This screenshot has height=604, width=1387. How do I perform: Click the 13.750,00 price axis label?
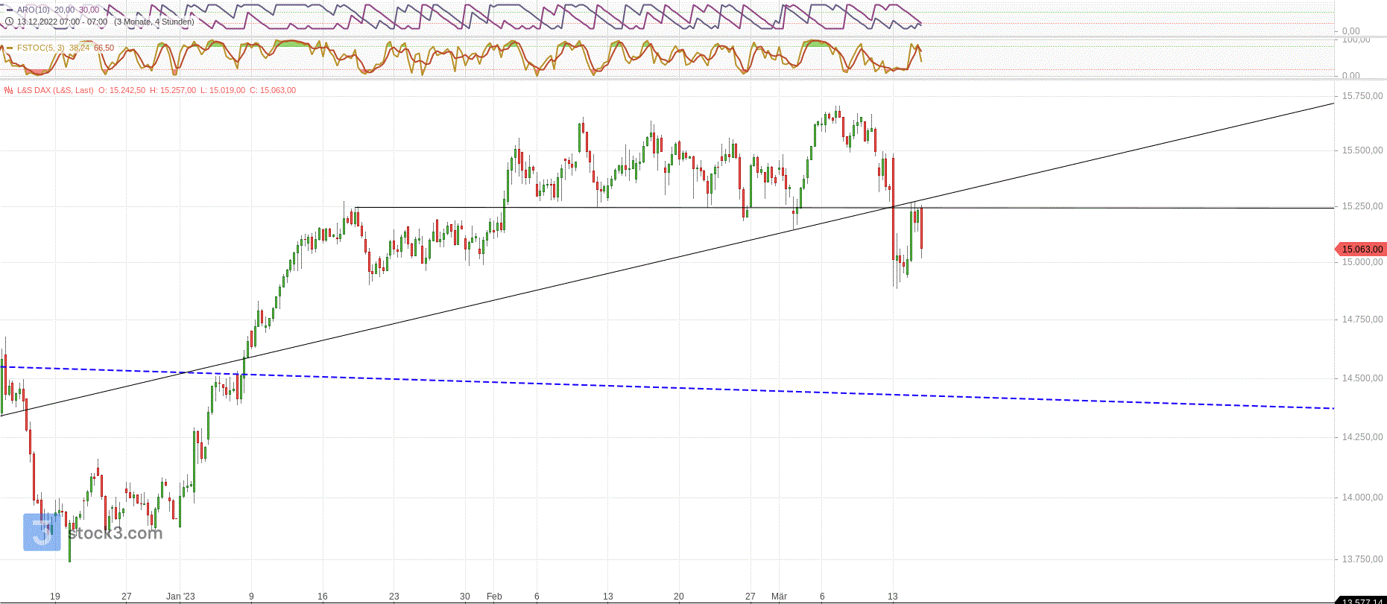coord(1362,559)
